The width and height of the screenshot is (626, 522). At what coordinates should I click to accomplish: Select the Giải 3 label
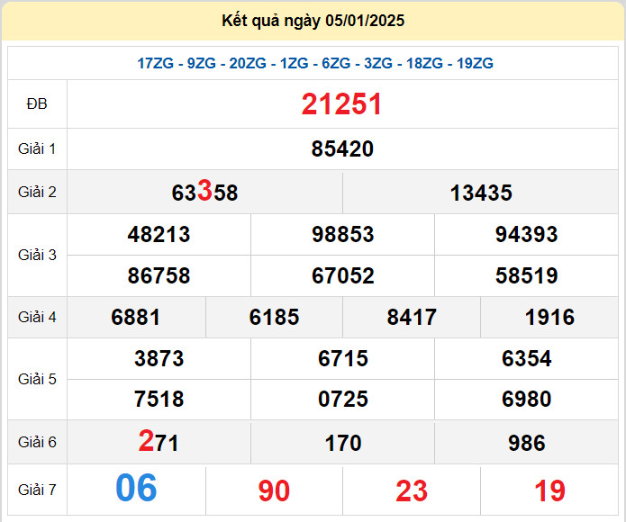click(37, 255)
